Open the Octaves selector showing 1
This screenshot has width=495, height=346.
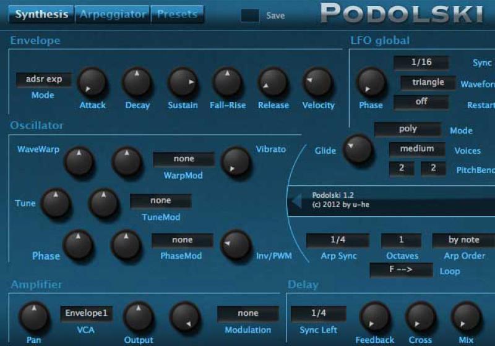click(x=401, y=240)
